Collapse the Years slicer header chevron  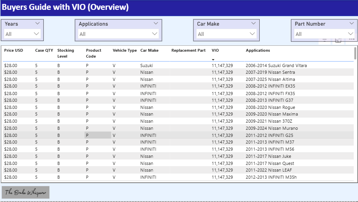37,23
